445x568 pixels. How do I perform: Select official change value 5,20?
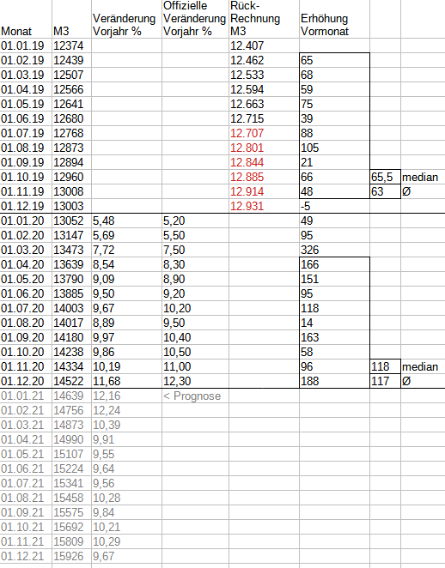pyautogui.click(x=195, y=221)
